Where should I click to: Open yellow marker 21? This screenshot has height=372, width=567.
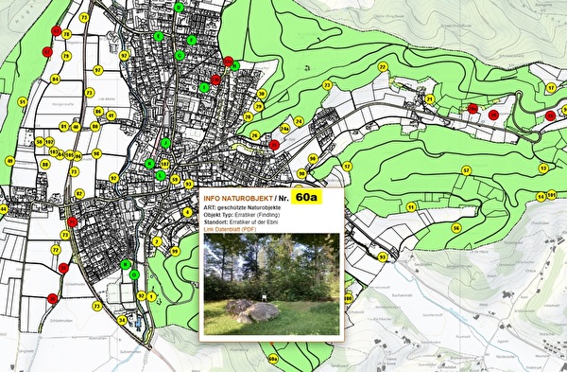click(430, 98)
